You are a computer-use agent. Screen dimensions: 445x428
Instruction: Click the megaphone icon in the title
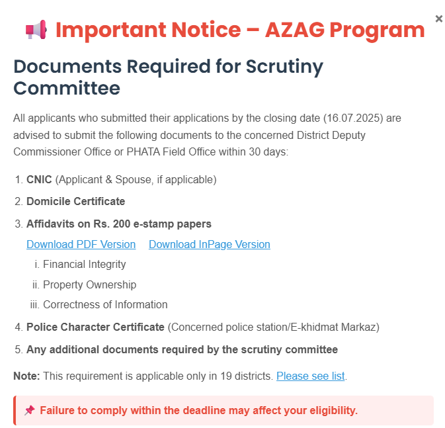pyautogui.click(x=36, y=30)
